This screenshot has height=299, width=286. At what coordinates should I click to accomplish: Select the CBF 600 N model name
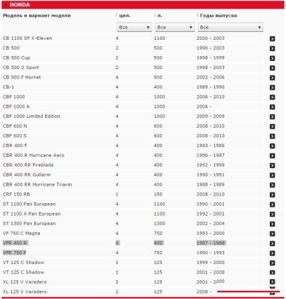pyautogui.click(x=15, y=126)
